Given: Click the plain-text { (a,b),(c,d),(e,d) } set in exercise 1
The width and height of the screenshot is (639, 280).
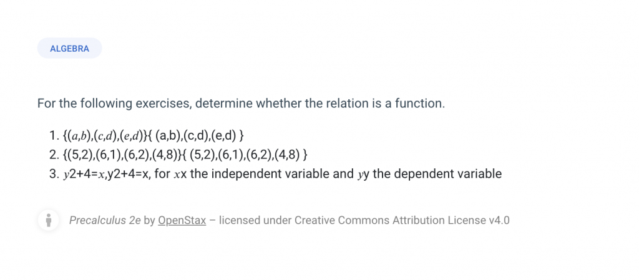Looking at the screenshot, I should click(195, 136).
